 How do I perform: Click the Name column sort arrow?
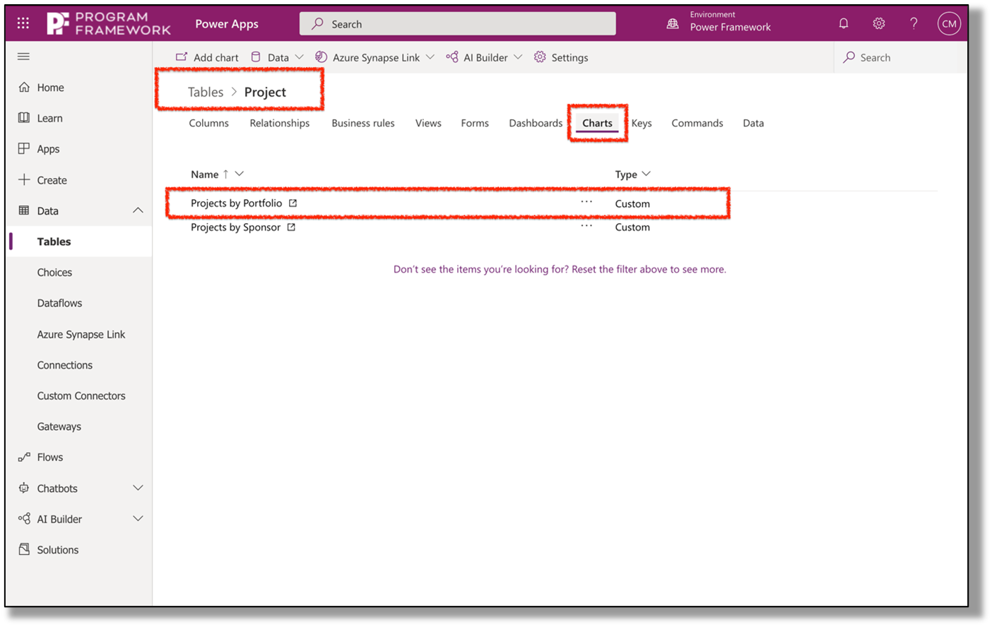click(x=225, y=174)
